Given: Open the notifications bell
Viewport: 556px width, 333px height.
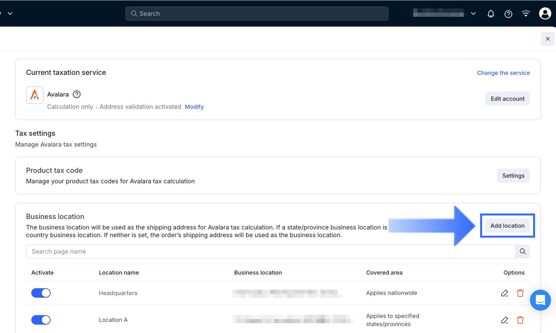Looking at the screenshot, I should [491, 14].
